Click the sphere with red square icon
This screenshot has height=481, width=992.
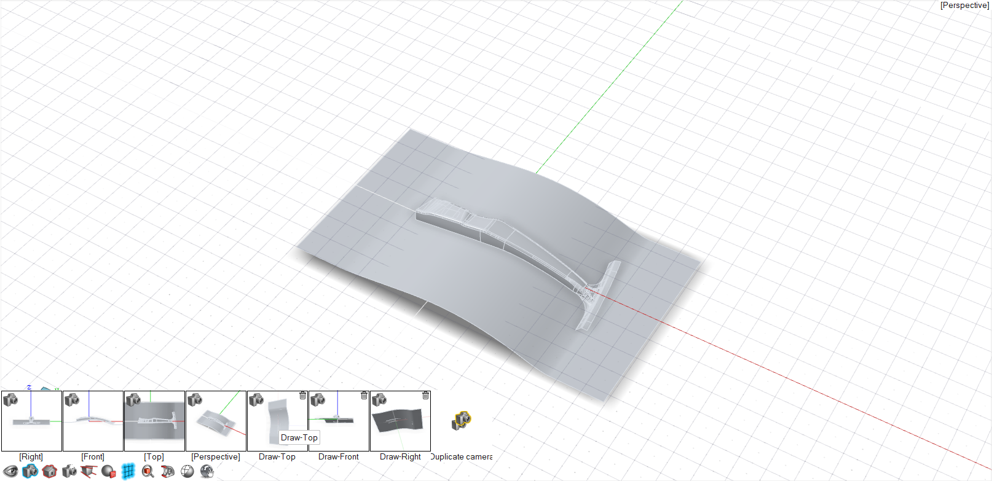[x=109, y=471]
